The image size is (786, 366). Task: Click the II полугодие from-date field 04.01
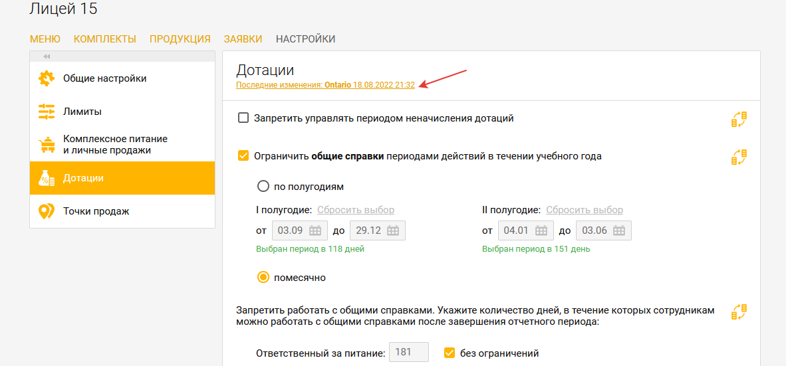pyautogui.click(x=526, y=230)
